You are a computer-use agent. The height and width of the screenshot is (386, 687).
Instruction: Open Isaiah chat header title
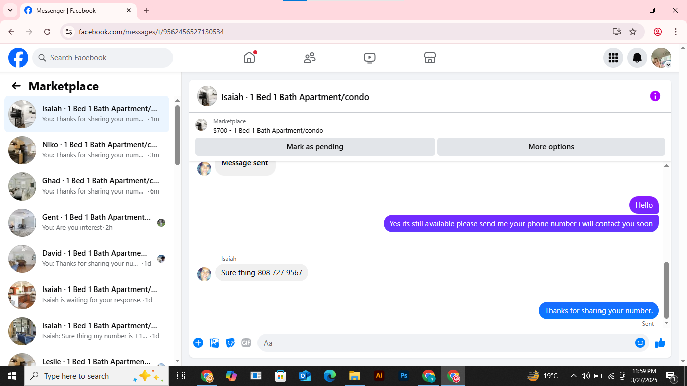point(295,97)
